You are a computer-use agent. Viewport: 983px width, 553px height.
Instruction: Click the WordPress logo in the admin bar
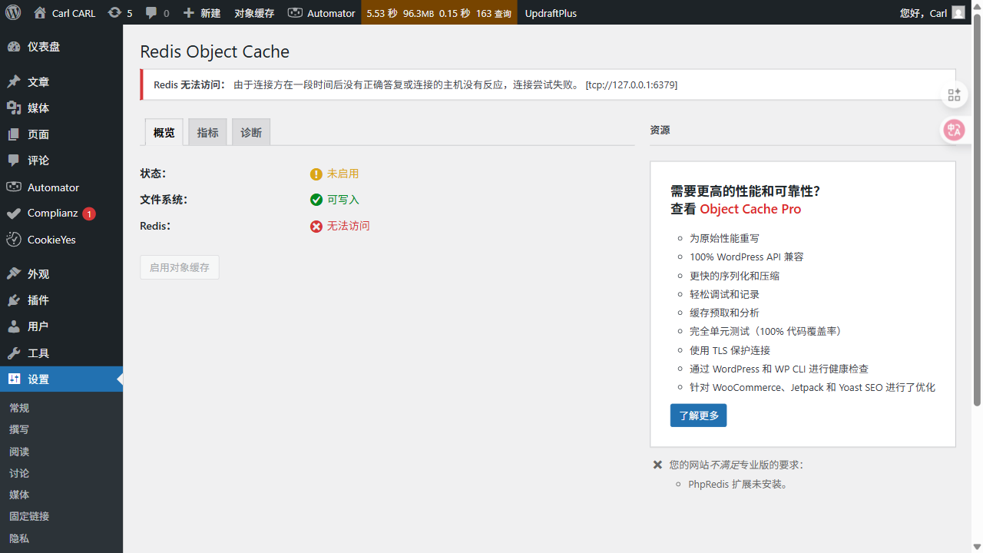click(x=12, y=12)
